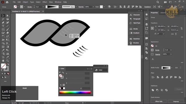The image size is (186, 104).
Task: Click the Offset Path button
Action: 159,101
